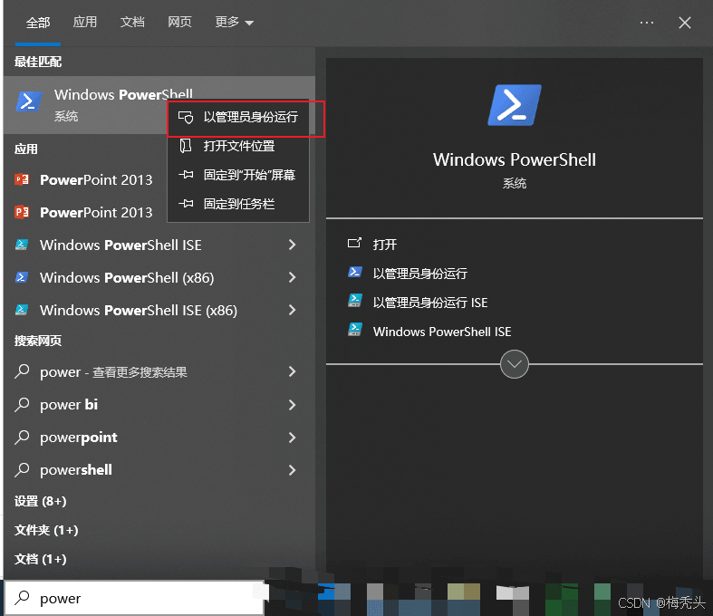
Task: Click the Windows PowerShell (x86) list icon
Action: point(22,277)
